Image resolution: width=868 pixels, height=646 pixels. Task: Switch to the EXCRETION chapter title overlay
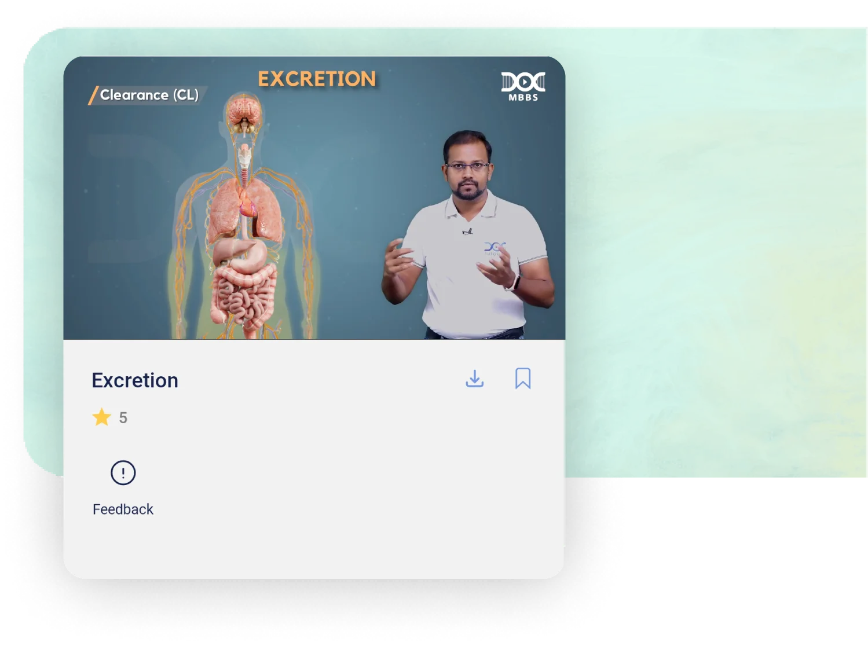317,79
